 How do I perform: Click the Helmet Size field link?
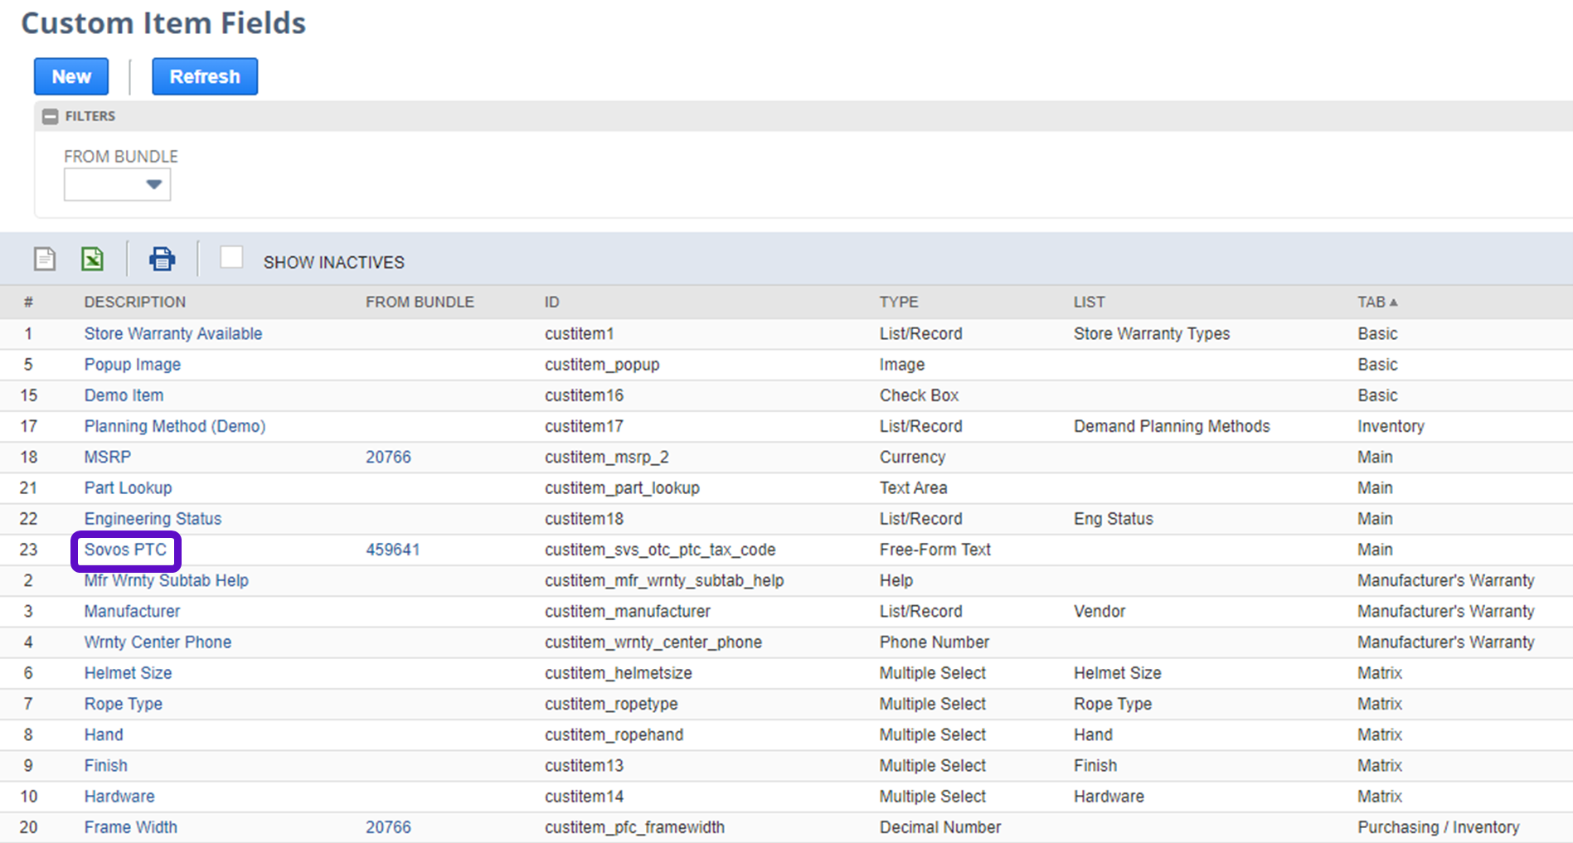tap(128, 673)
